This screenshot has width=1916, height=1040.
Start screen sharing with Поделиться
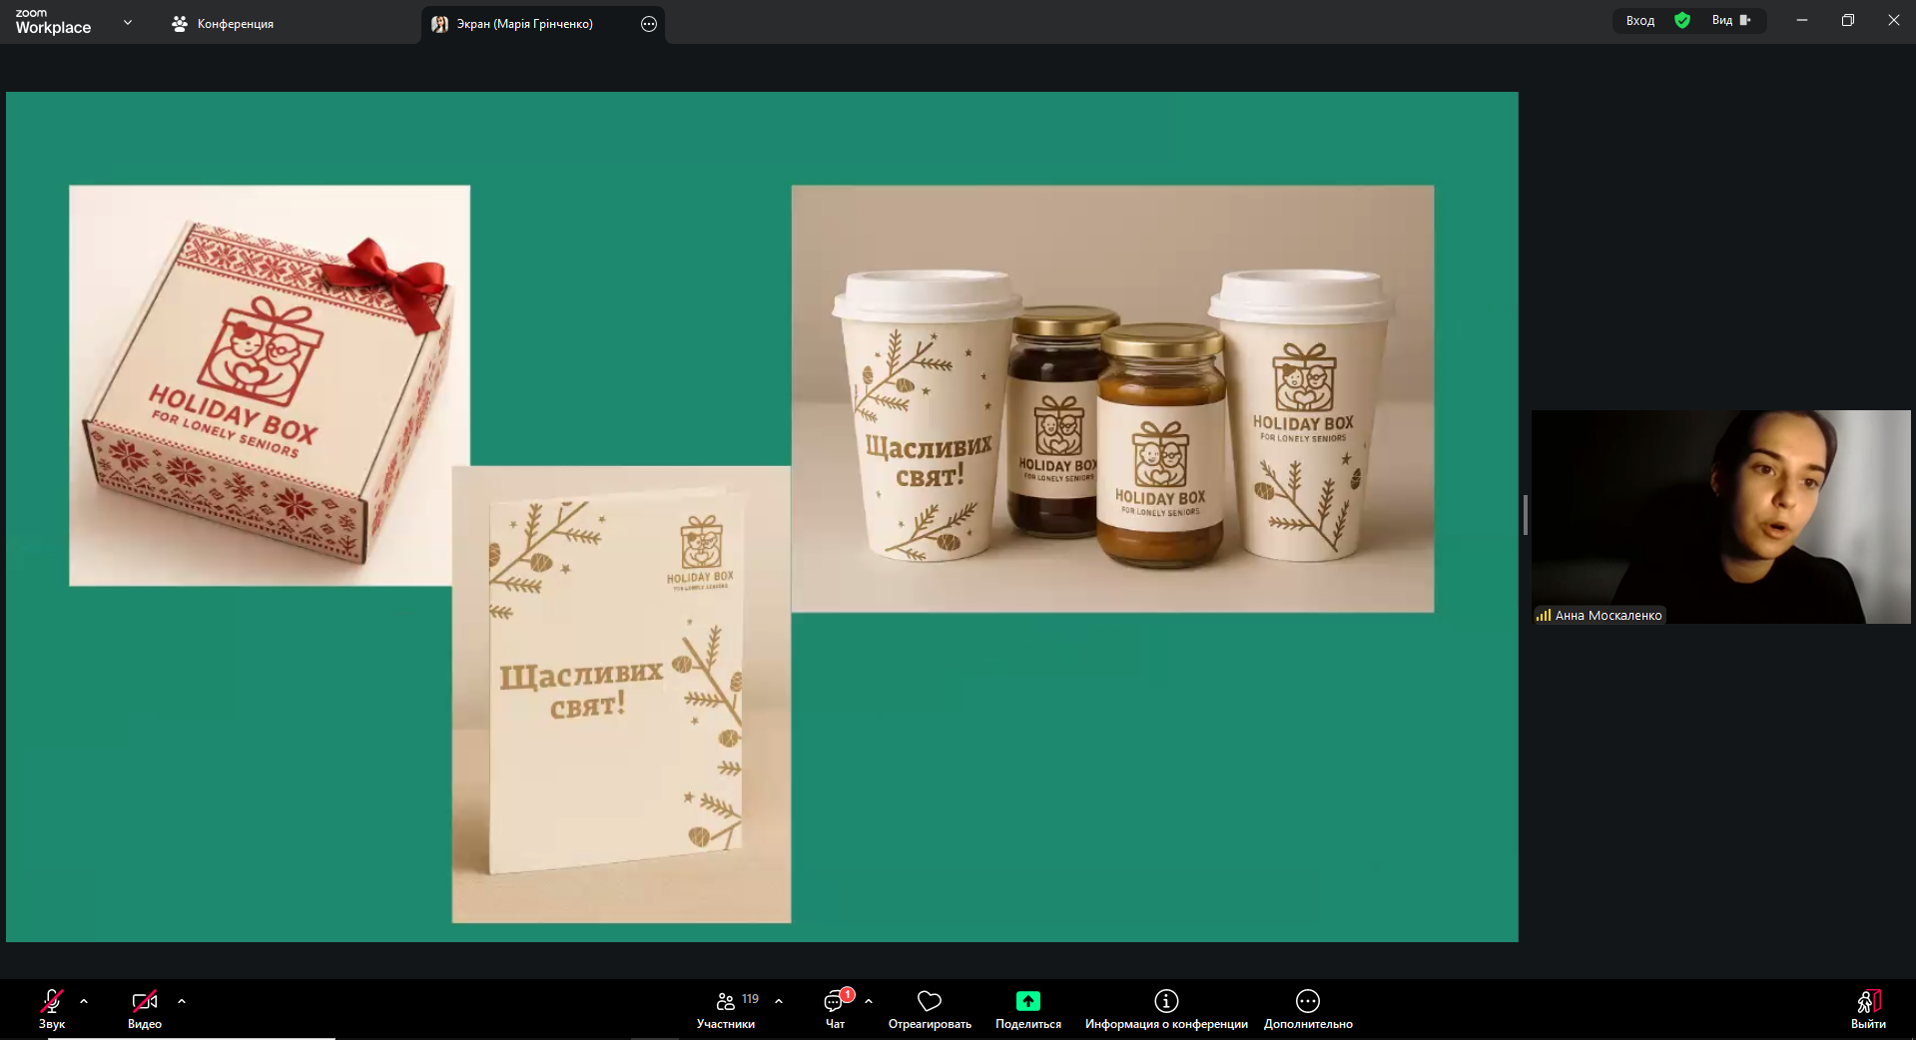pyautogui.click(x=1027, y=1008)
